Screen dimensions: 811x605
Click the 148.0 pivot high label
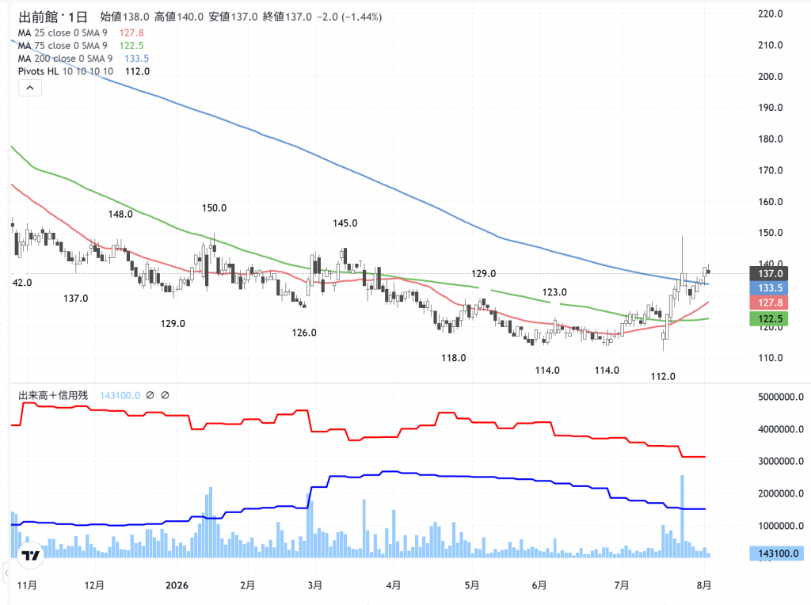pyautogui.click(x=120, y=214)
